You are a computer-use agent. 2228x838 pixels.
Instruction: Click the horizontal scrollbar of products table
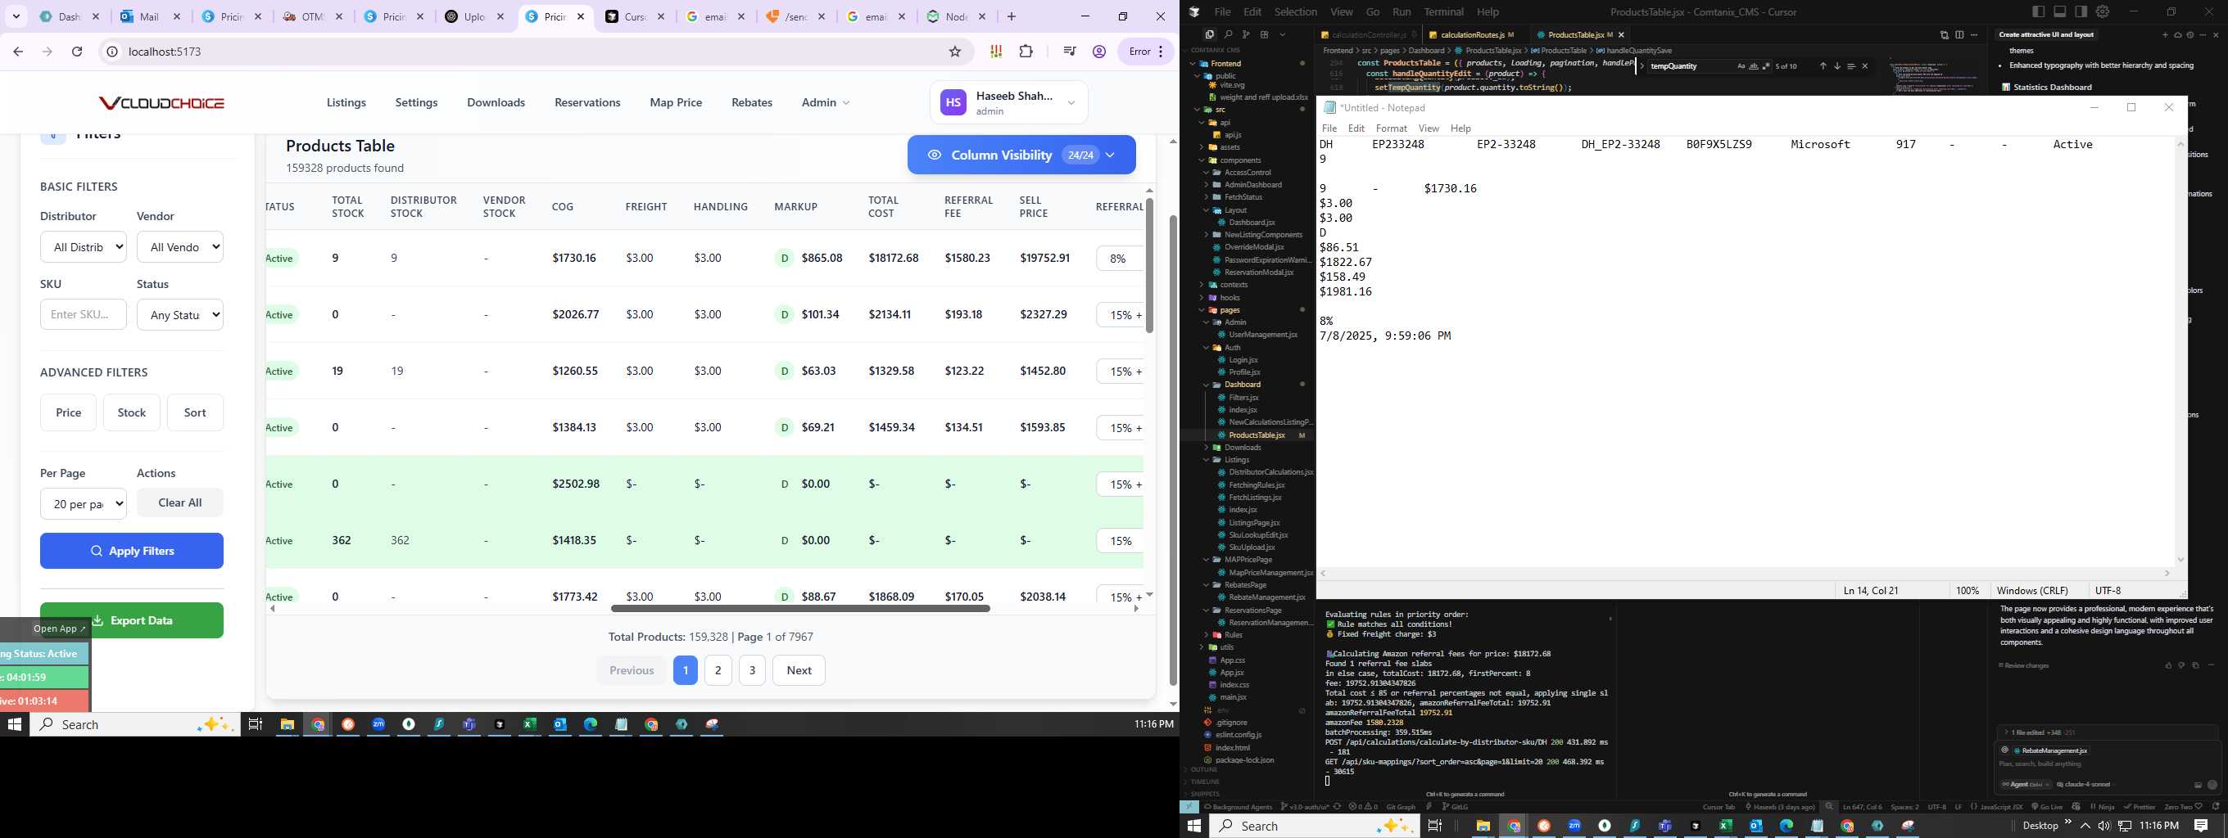(x=800, y=608)
